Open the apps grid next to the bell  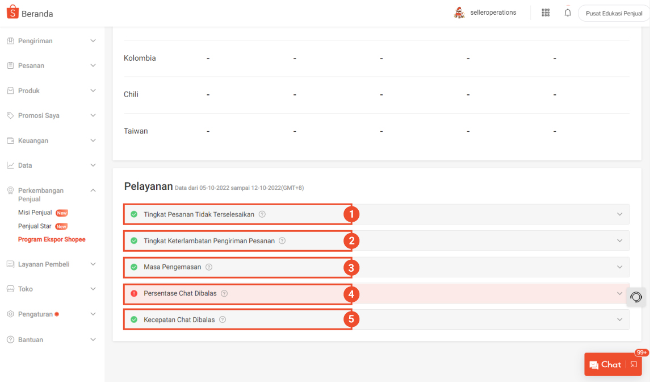click(546, 12)
